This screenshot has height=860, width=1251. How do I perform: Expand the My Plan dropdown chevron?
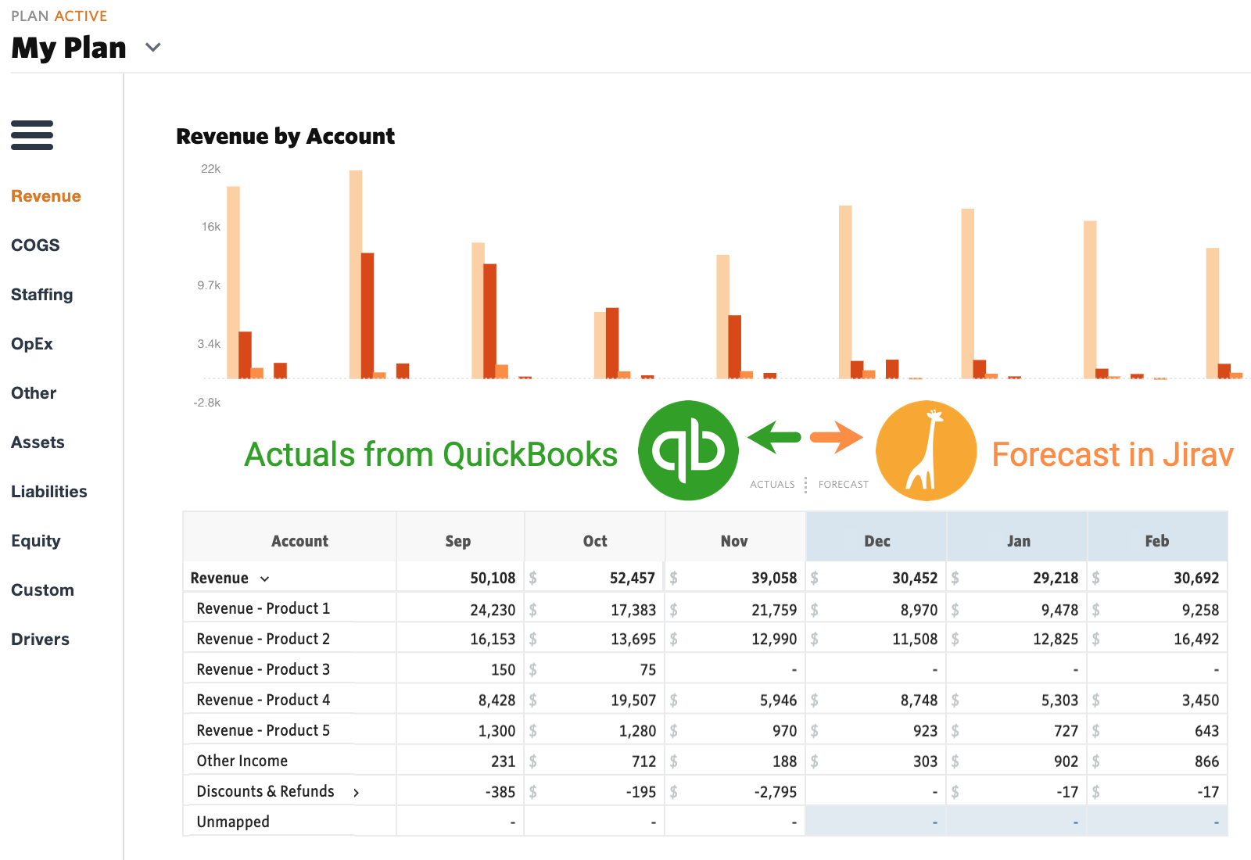tap(153, 48)
